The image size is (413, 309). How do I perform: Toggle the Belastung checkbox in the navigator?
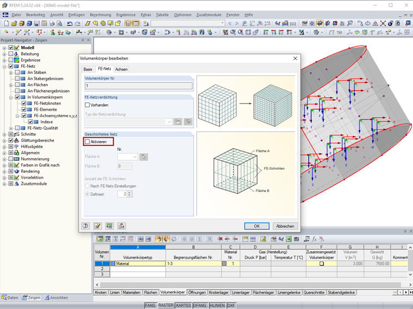[10, 54]
